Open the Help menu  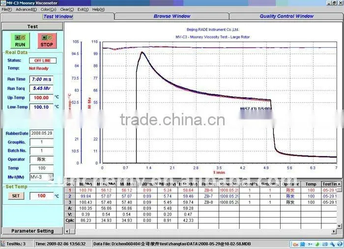point(98,9)
